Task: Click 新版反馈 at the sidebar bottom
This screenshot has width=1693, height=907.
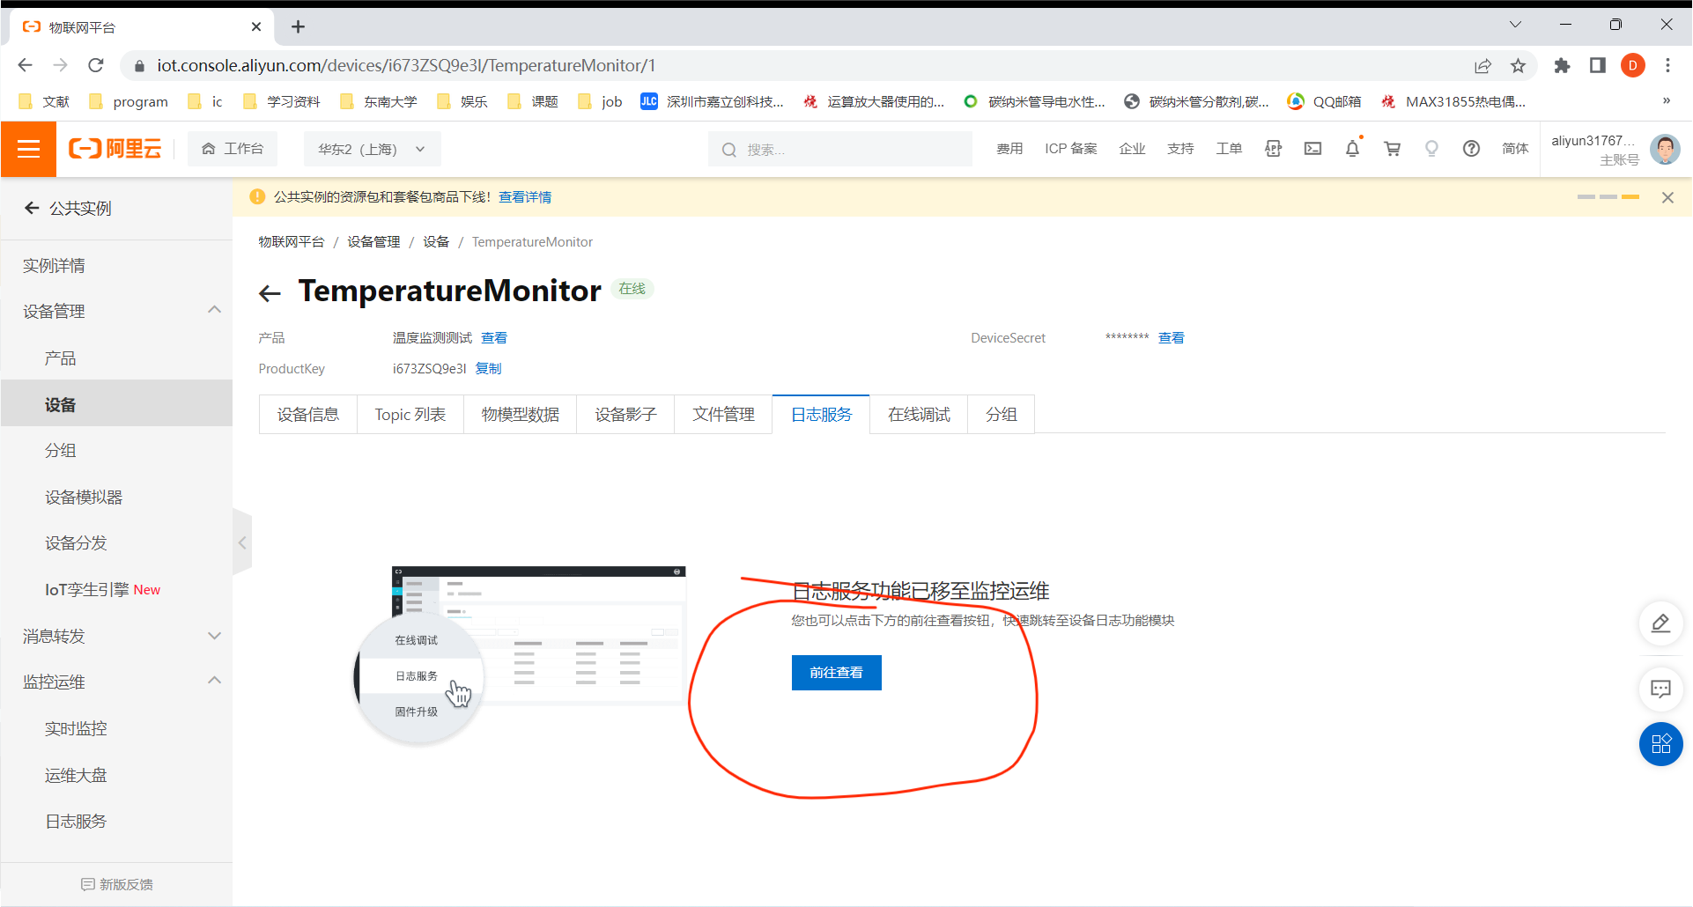Action: pyautogui.click(x=116, y=884)
